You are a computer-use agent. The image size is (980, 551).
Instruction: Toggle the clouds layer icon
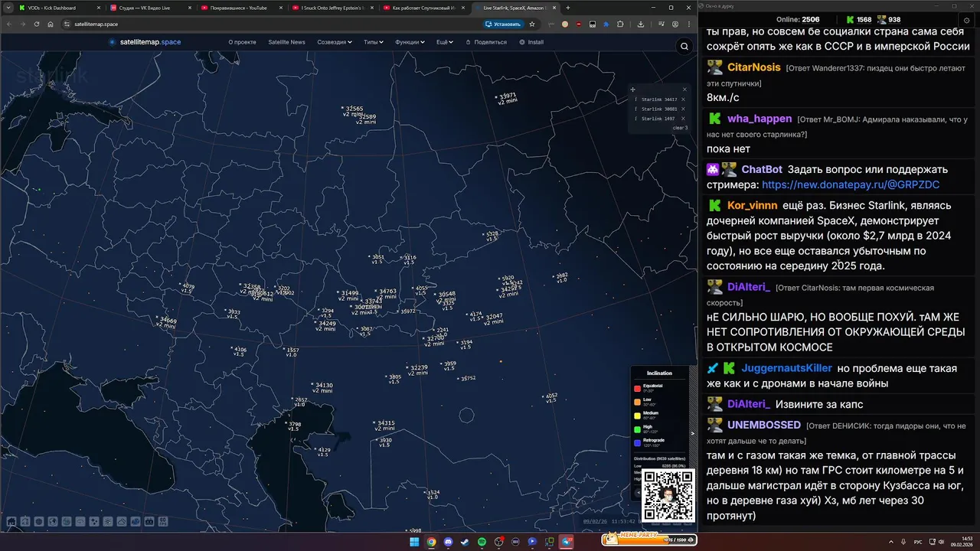pos(122,521)
